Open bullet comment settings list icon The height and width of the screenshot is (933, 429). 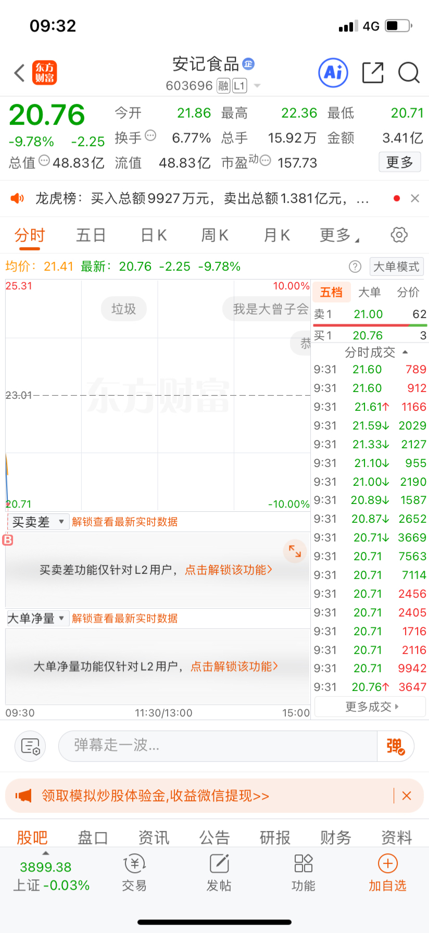tap(31, 746)
